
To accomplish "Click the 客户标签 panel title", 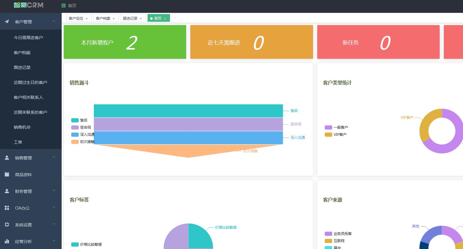I will (x=79, y=200).
